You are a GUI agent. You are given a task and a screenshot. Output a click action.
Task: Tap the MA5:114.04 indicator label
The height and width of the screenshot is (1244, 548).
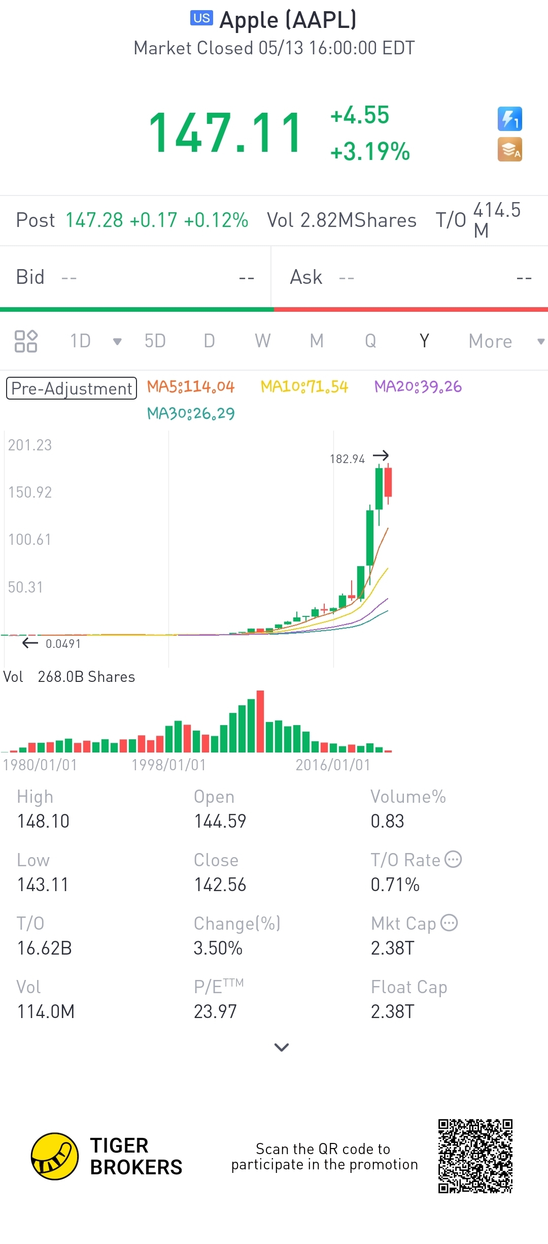pyautogui.click(x=191, y=387)
